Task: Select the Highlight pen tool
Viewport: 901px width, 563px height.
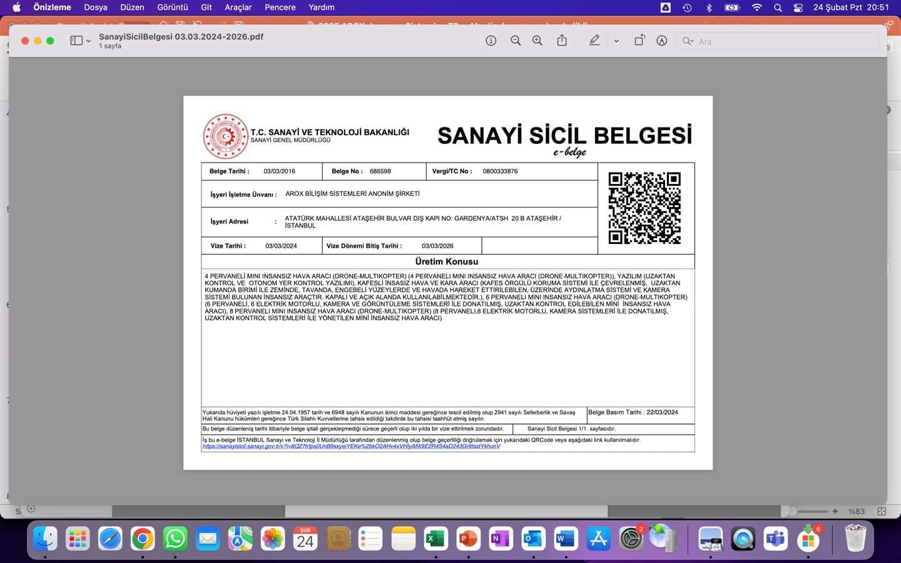Action: click(594, 41)
